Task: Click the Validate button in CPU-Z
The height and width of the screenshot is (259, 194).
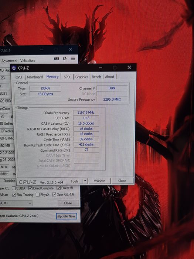Action: 99,181
